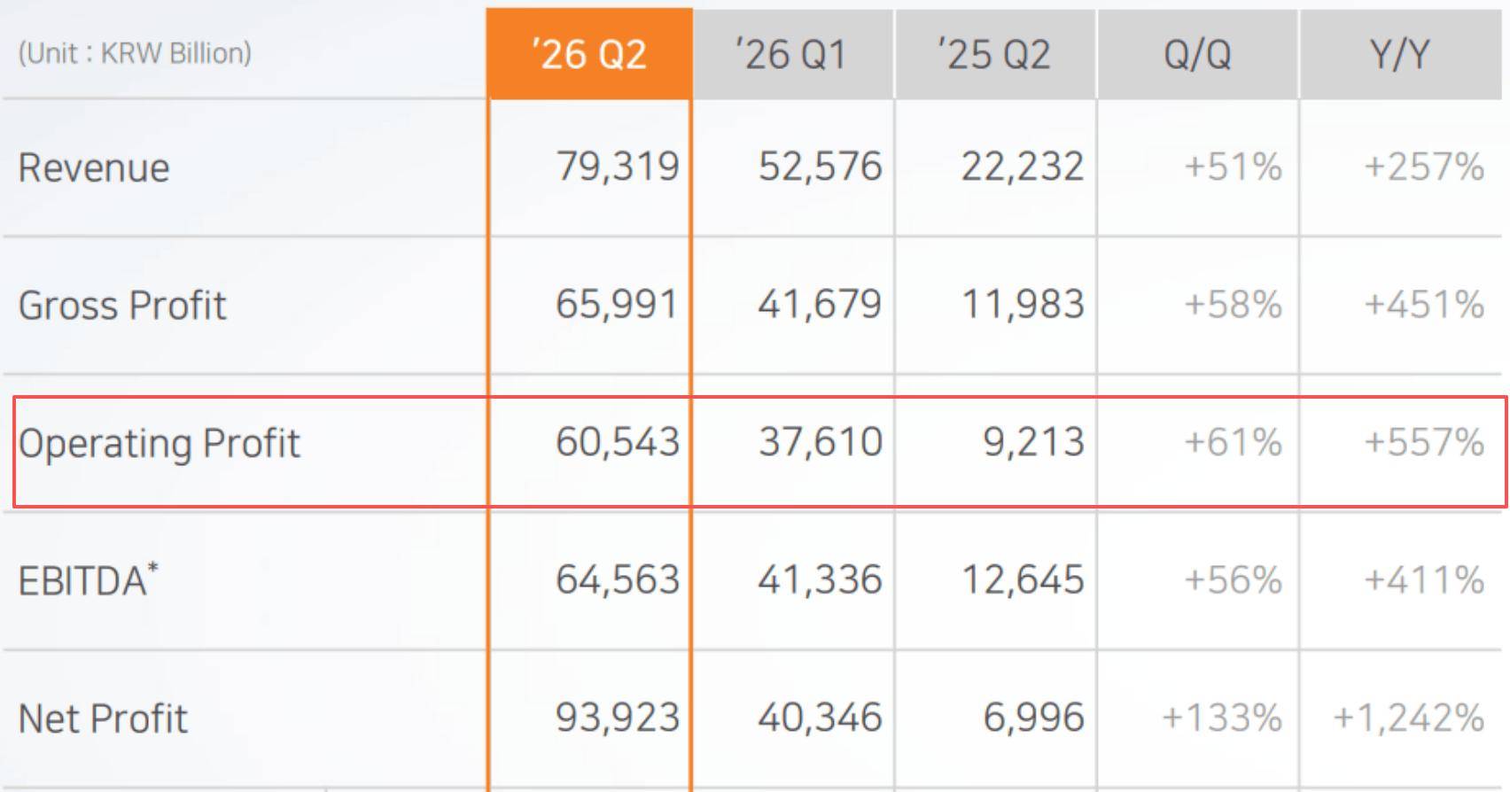Image resolution: width=1510 pixels, height=792 pixels.
Task: Click the EBITDA row label
Action: pos(88,580)
